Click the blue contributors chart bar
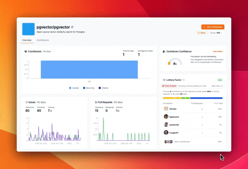 click(x=89, y=69)
